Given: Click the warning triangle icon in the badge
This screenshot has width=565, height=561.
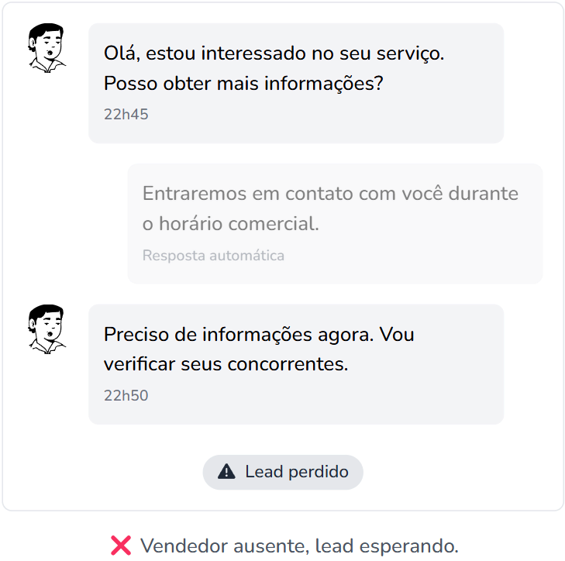Looking at the screenshot, I should click(x=226, y=472).
